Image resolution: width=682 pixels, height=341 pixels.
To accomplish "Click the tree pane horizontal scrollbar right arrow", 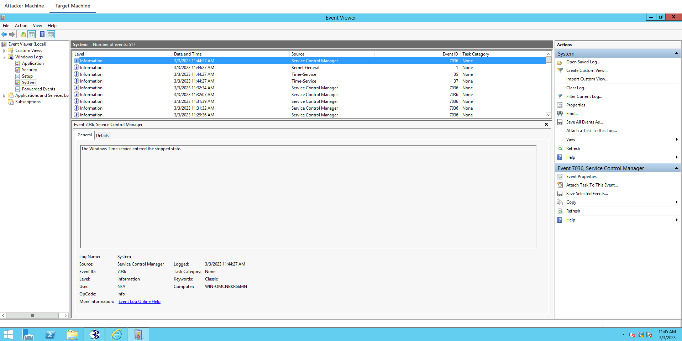I will point(65,315).
